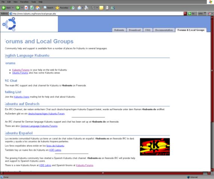Open the Search magnifier in the toolbar

pos(44,8)
